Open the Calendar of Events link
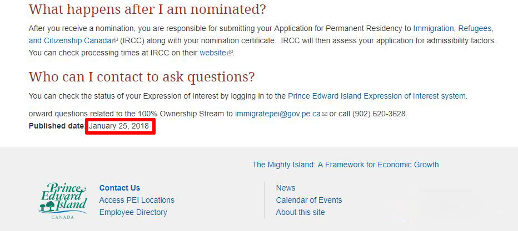Image resolution: width=518 pixels, height=231 pixels. pyautogui.click(x=309, y=200)
